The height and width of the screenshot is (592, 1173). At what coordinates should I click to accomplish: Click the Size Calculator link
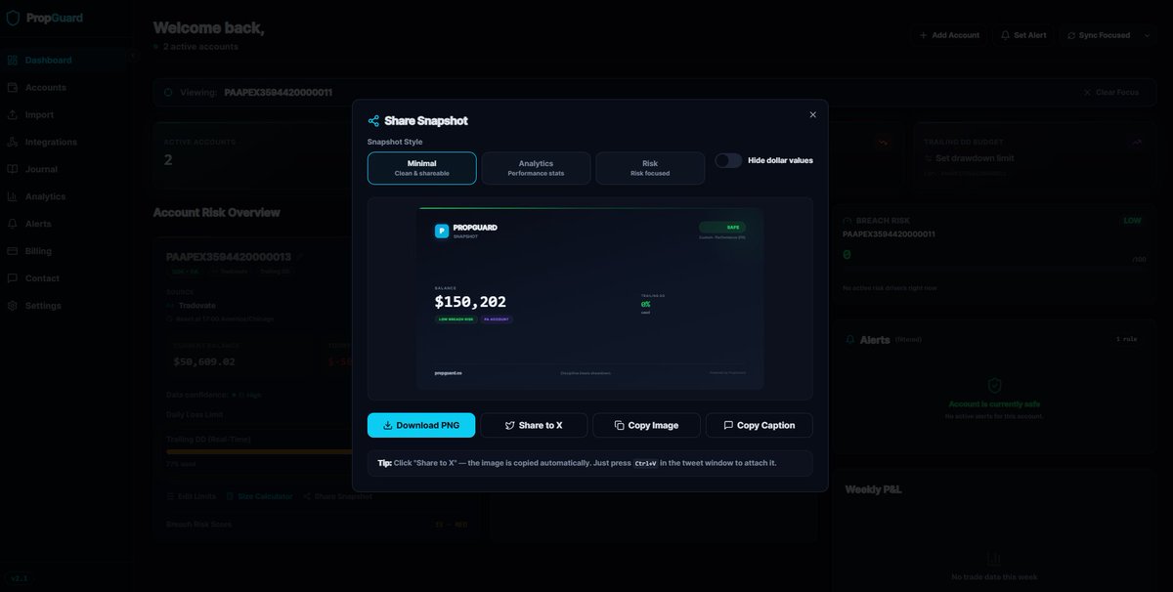pos(259,497)
